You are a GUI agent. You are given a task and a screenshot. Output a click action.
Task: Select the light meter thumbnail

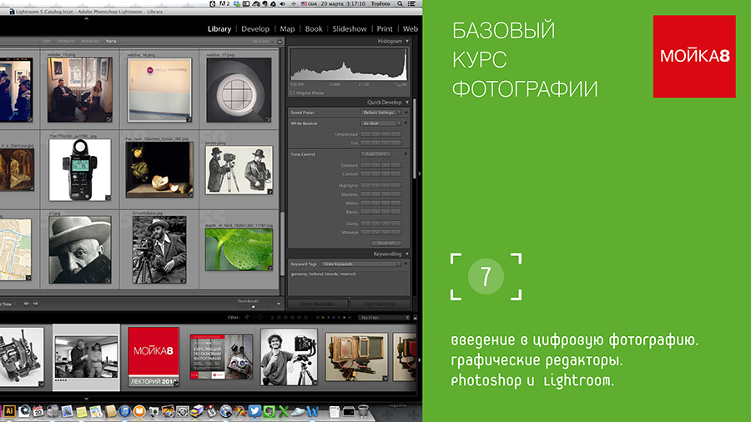(x=79, y=170)
